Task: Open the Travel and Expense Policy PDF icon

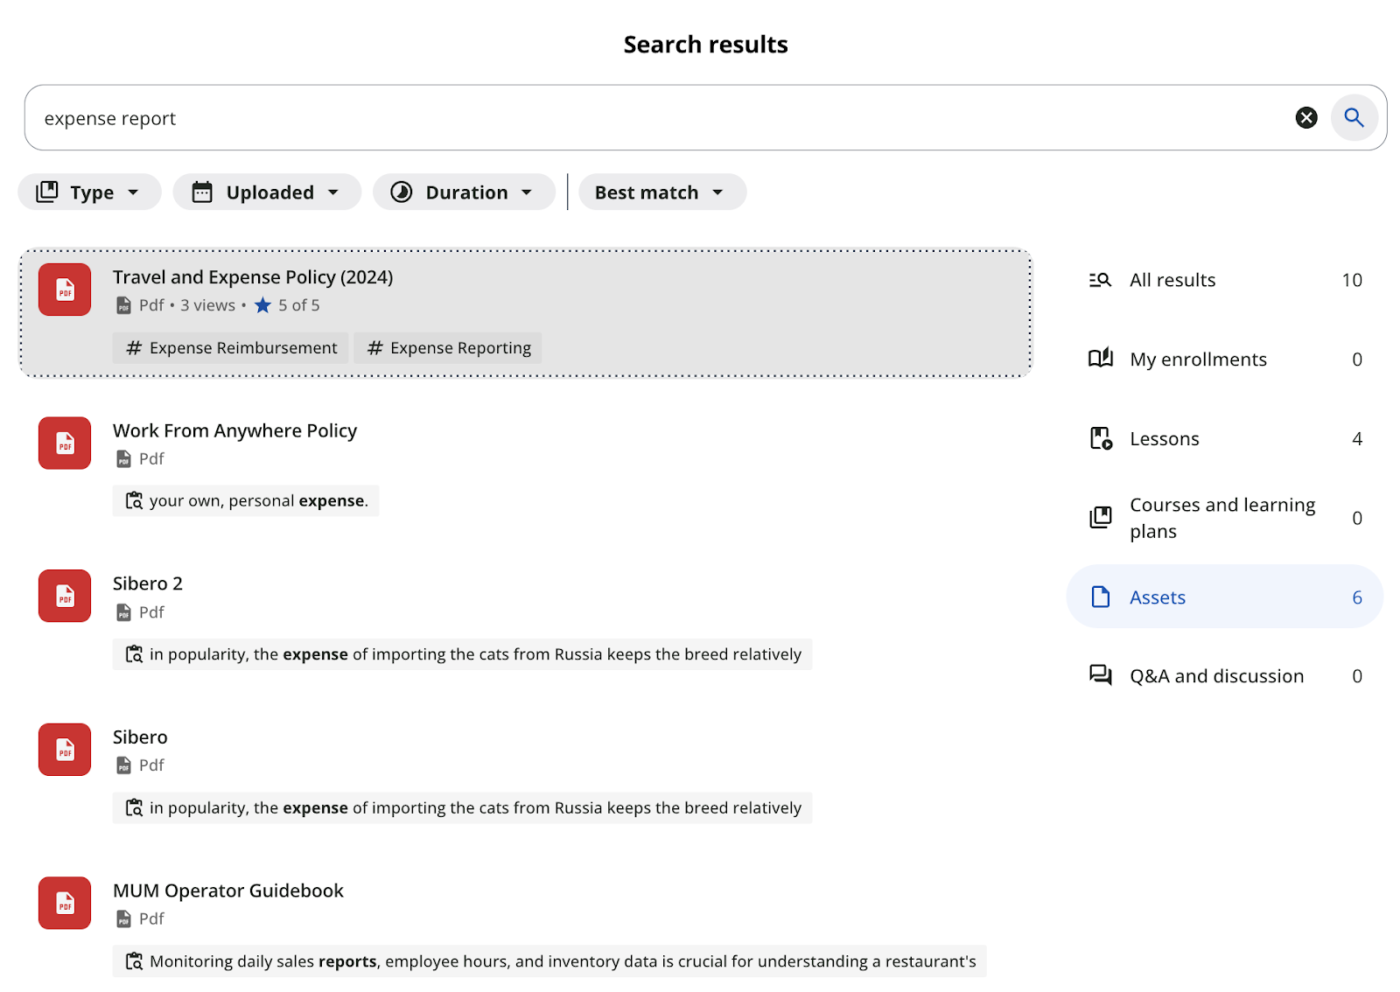Action: [x=65, y=290]
